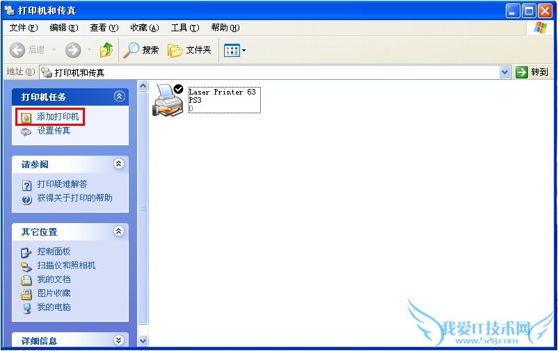
Task: Click the sidebar vertical scrollbar thumb
Action: (x=143, y=208)
